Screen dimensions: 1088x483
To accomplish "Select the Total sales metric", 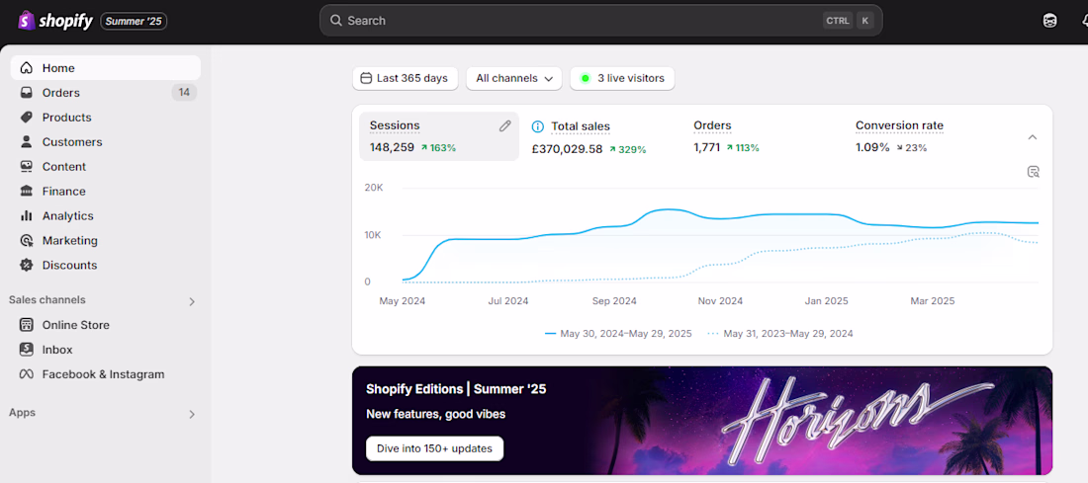I will [x=589, y=137].
